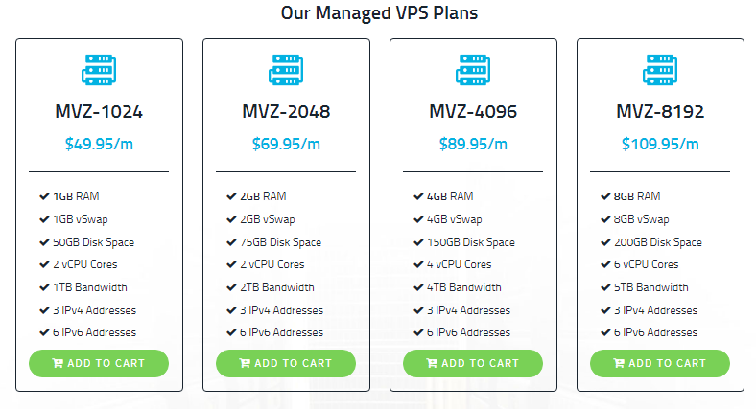Click the Our Managed VPS Plans heading
Image resolution: width=756 pixels, height=409 pixels.
pyautogui.click(x=379, y=13)
